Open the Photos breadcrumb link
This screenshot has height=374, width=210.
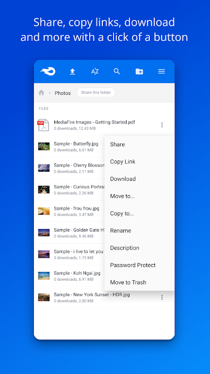point(63,93)
